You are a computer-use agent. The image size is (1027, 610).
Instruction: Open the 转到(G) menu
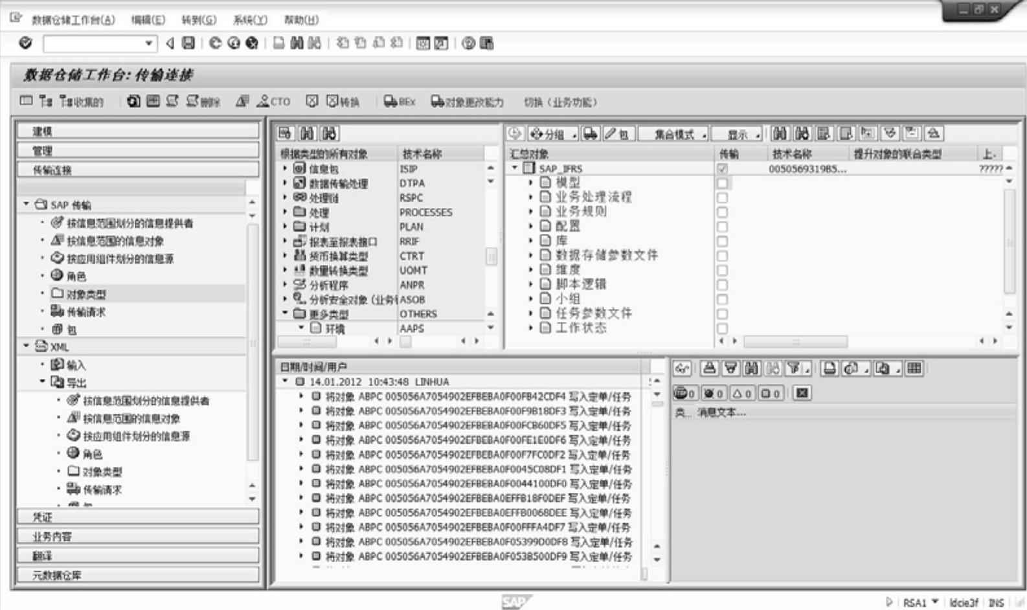click(x=199, y=20)
